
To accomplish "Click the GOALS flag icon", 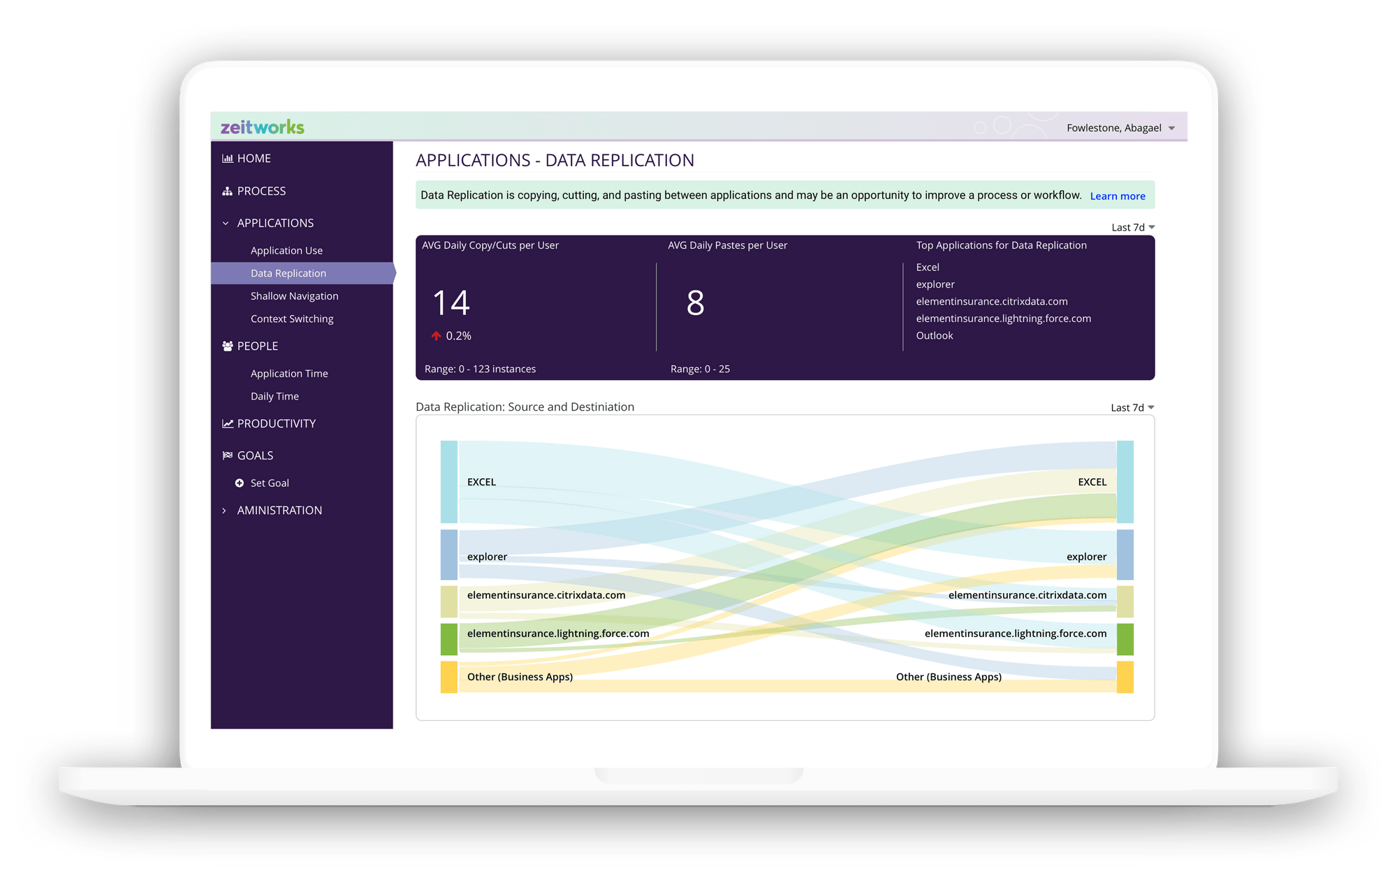I will click(228, 455).
